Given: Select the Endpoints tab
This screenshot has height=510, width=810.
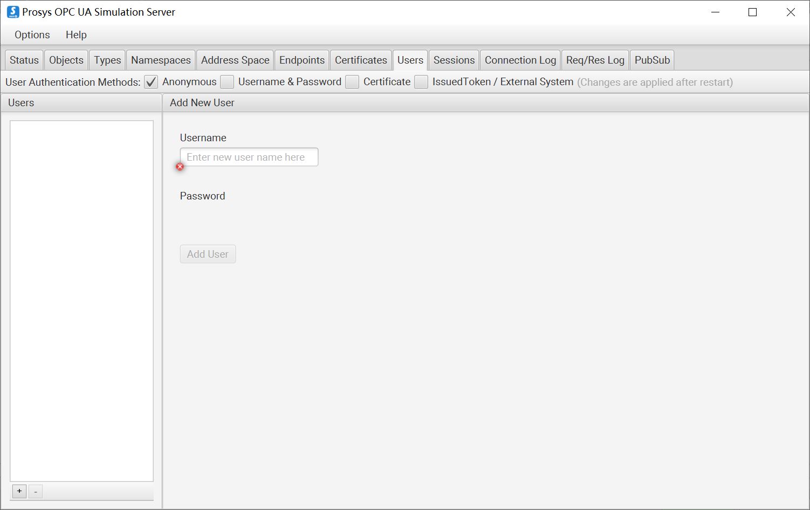Looking at the screenshot, I should point(302,60).
